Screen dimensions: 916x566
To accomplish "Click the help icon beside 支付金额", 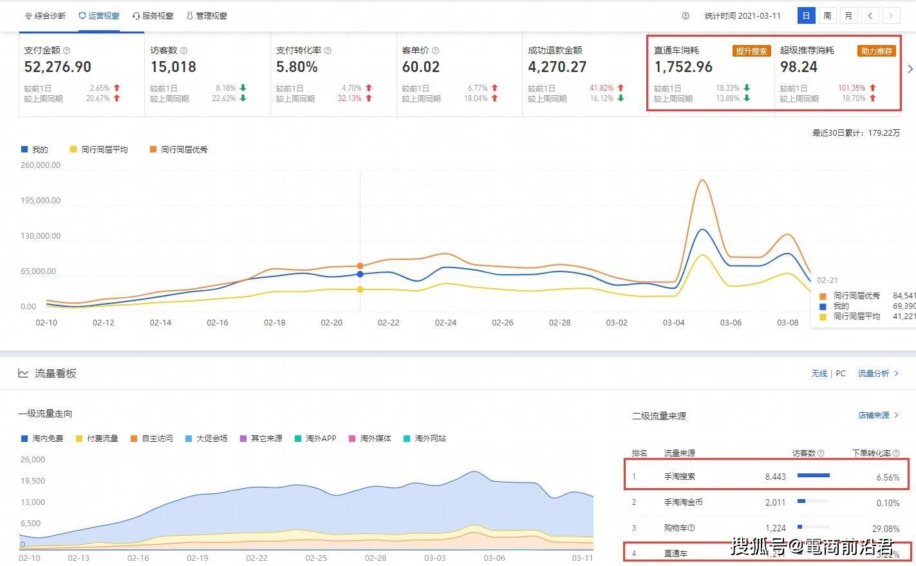I will (x=67, y=50).
